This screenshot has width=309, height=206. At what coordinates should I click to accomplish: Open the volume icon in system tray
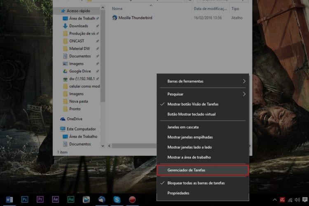297,200
